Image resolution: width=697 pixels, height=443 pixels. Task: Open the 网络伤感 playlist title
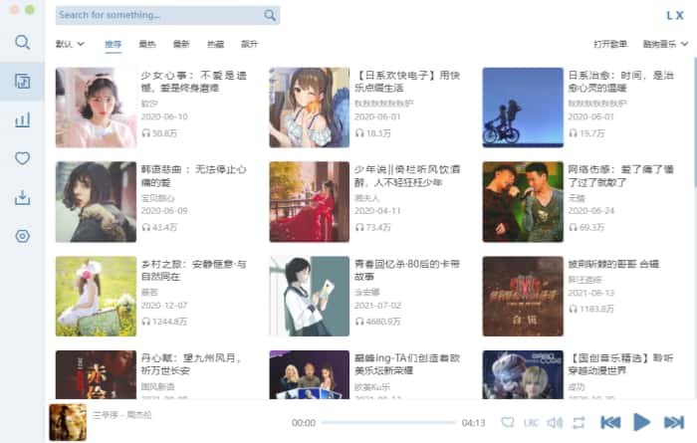620,175
